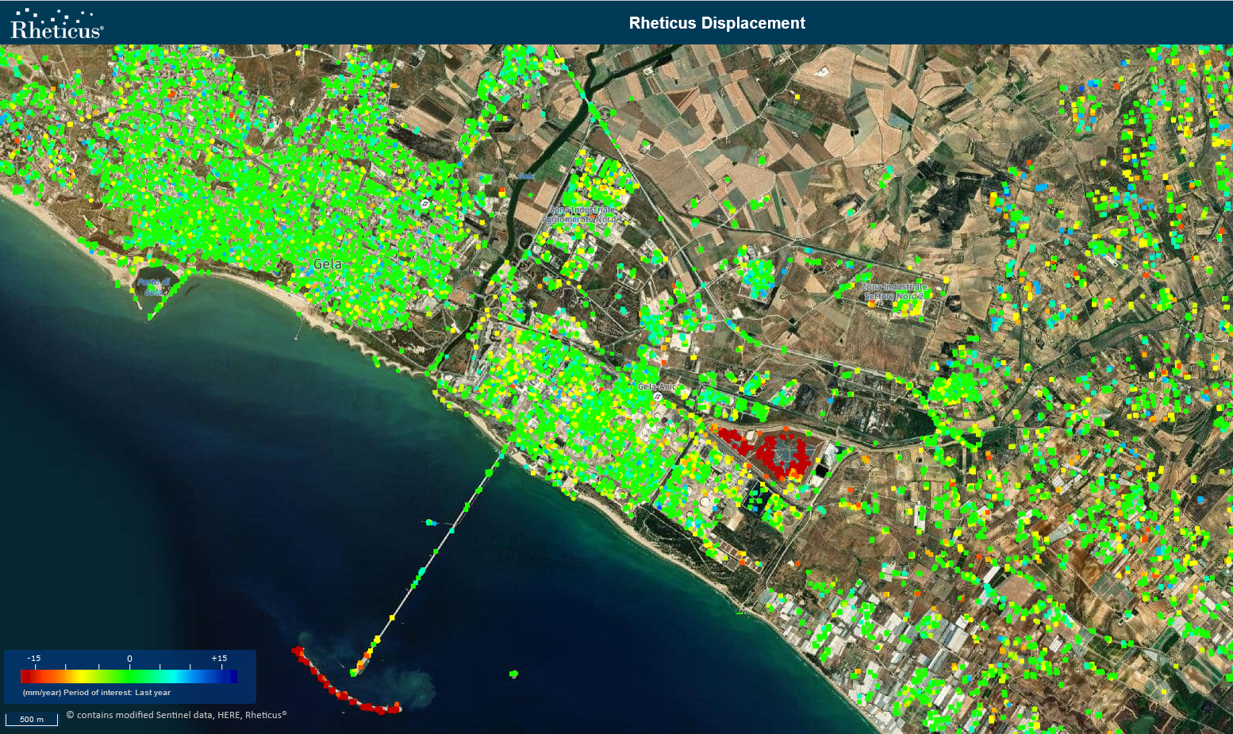Click the orange points at the pier's seaward end
The image size is (1233, 734).
[x=365, y=657]
